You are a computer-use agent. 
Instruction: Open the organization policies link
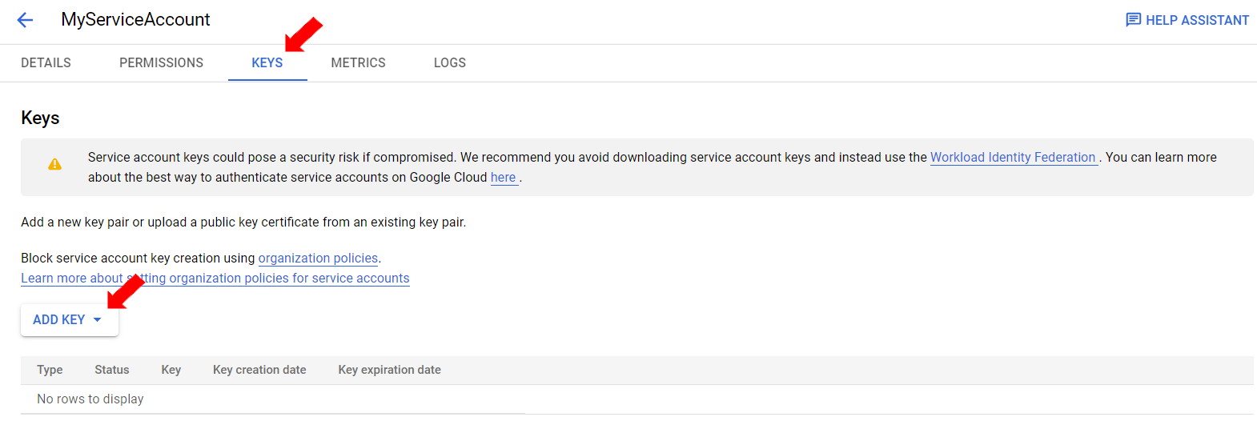tap(318, 259)
